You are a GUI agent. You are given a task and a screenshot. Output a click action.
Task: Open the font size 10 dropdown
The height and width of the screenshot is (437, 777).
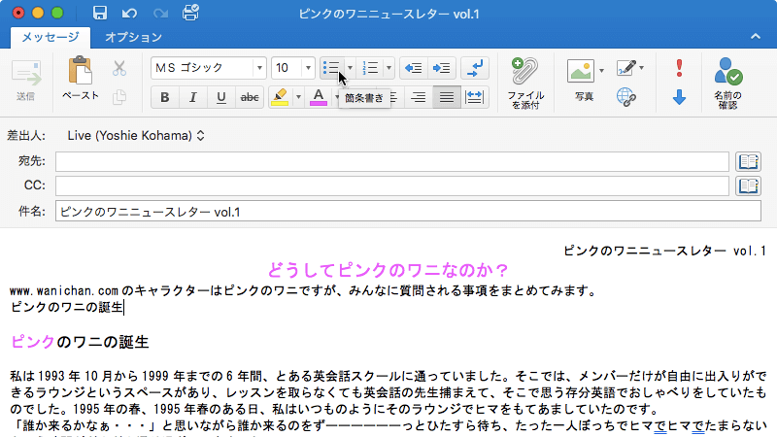[x=308, y=68]
